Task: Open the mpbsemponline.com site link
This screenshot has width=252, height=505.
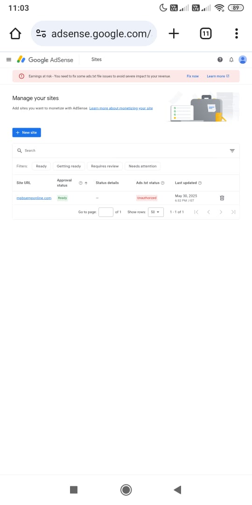Action: click(34, 198)
